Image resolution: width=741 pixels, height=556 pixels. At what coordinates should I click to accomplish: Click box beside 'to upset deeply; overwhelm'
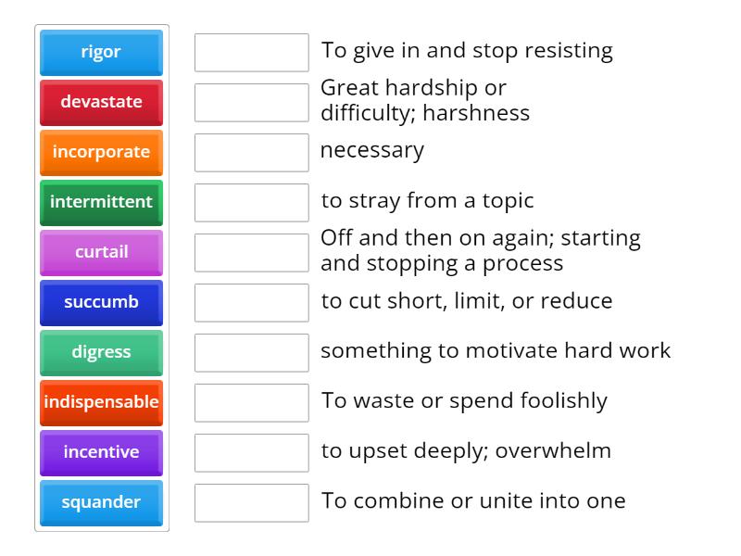point(251,453)
